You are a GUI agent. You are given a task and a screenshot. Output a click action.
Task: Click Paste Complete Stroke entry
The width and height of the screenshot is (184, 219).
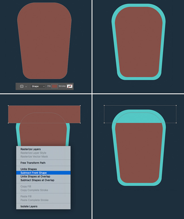(43, 200)
